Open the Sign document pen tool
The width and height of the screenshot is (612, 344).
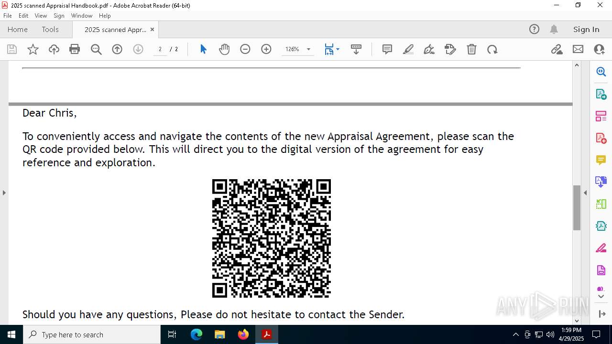tap(429, 49)
